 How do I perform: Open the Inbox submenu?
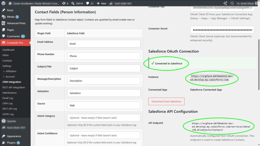(x=6, y=55)
